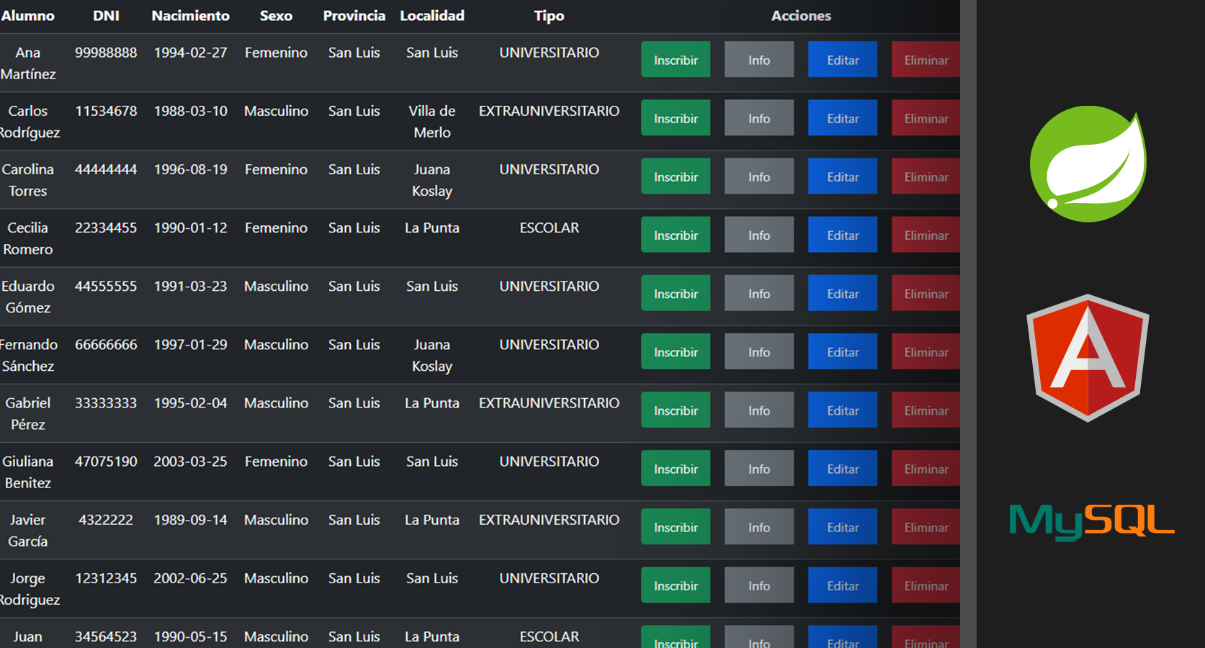Click the Nacimiento column header
1205x648 pixels.
coord(190,16)
